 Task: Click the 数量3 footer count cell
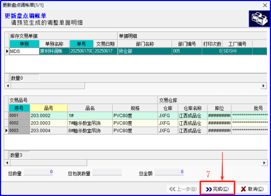pos(19,155)
